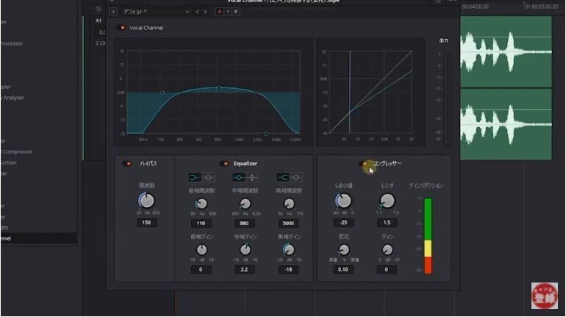Select high band bell shape icon
This screenshot has width=566, height=317.
tap(296, 178)
